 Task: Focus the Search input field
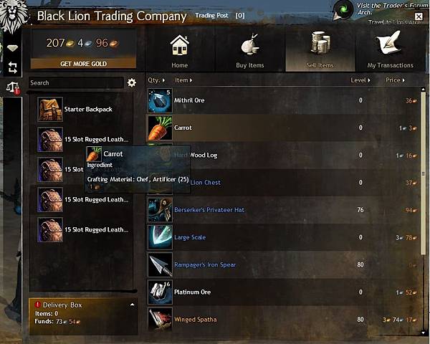(76, 82)
